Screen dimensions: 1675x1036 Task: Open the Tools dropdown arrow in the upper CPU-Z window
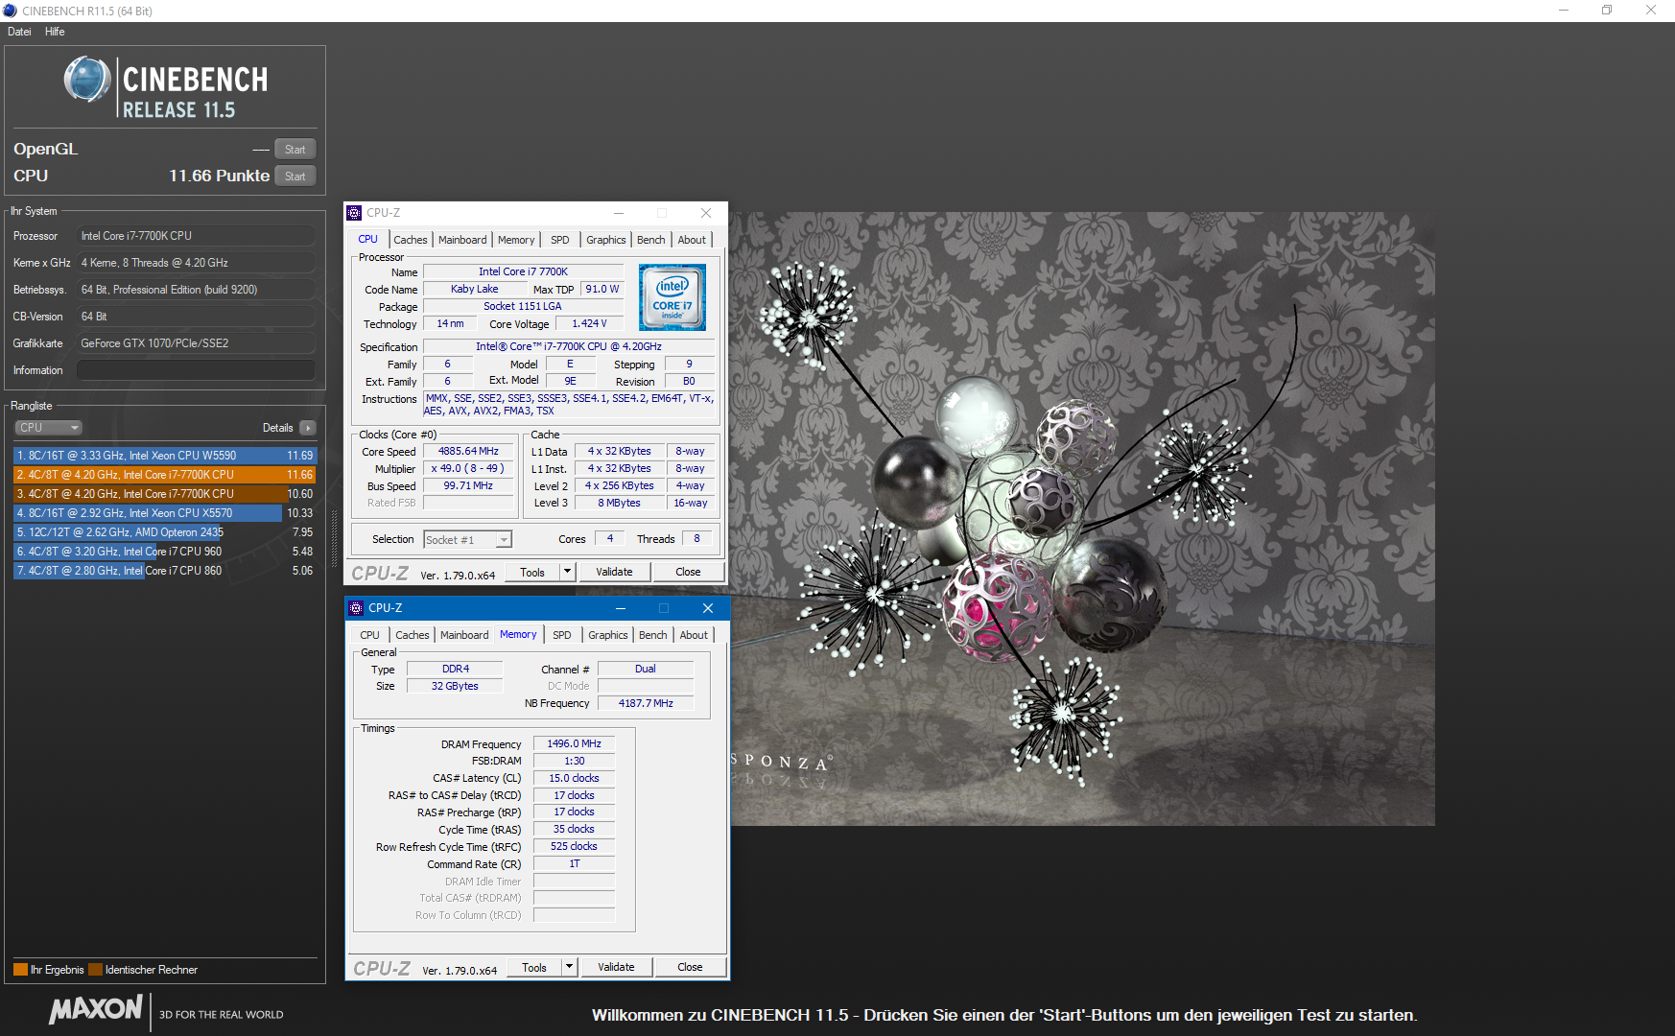pos(567,572)
